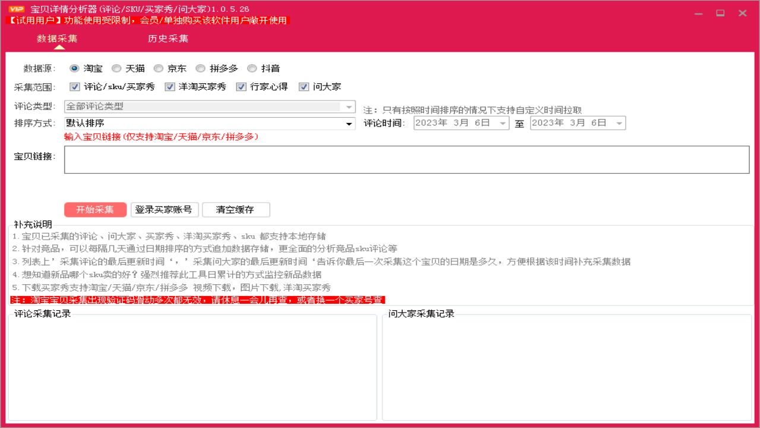Select the 抖音 data source
Viewport: 760px width, 428px height.
tap(252, 68)
